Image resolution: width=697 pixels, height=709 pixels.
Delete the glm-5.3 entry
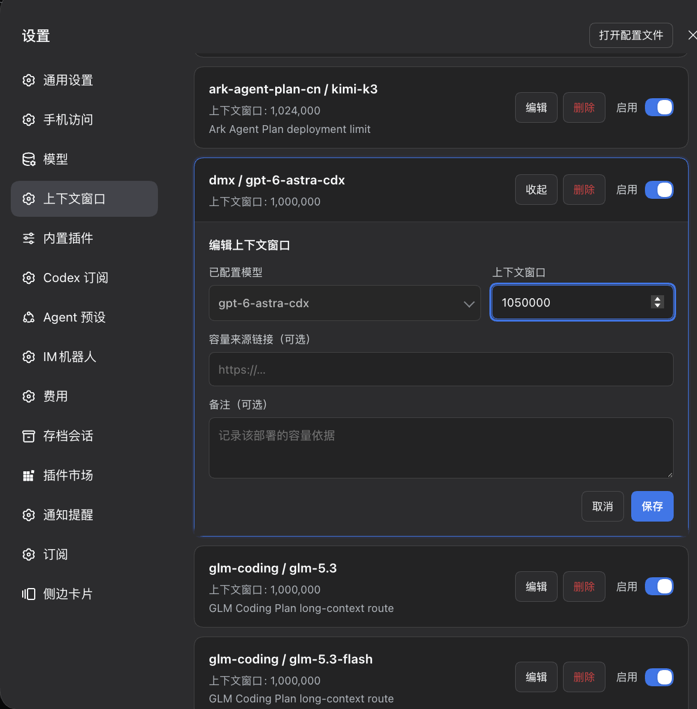pos(583,586)
